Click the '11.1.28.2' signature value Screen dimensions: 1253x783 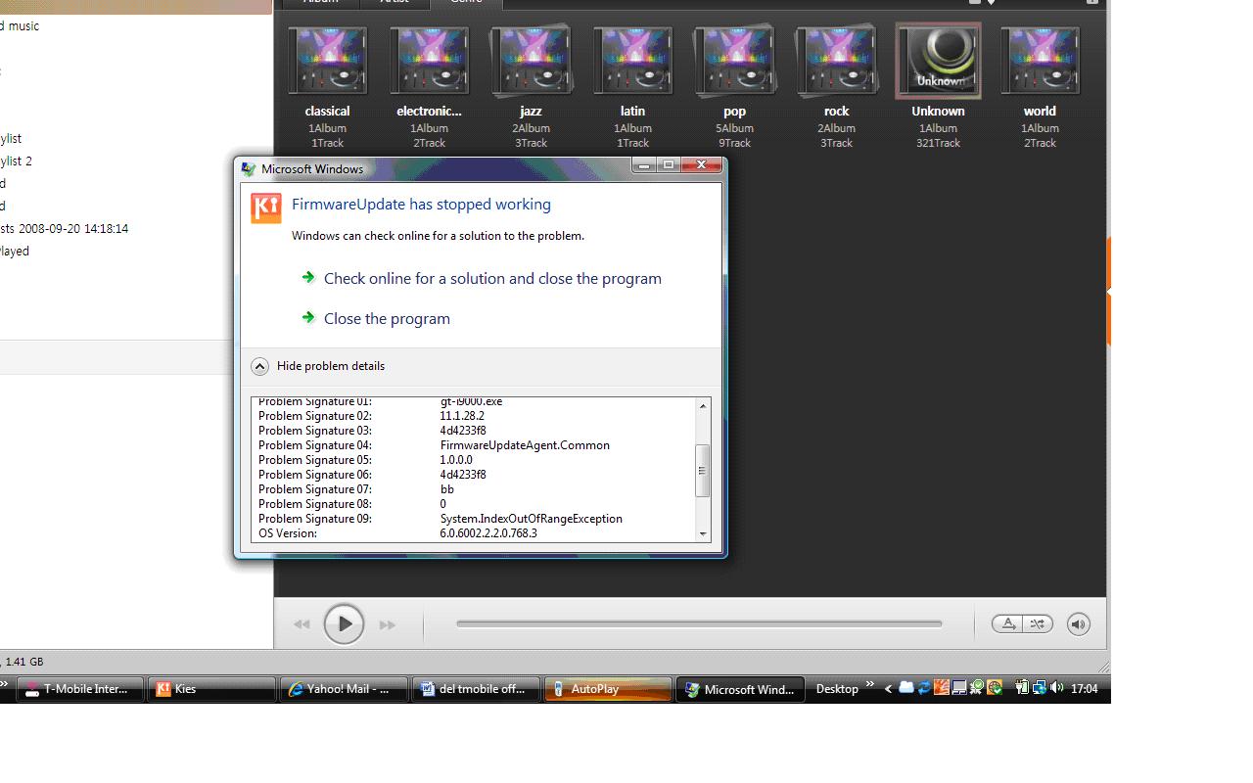coord(462,416)
